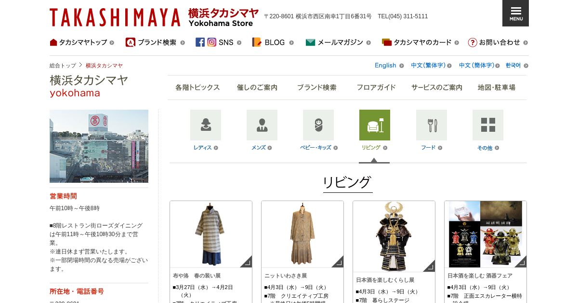Click the mail magazine envelope icon
The width and height of the screenshot is (578, 303).
coord(310,42)
